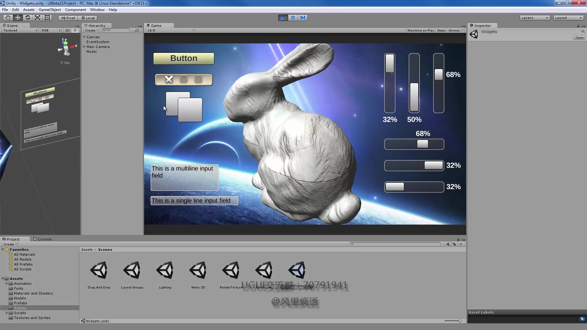Viewport: 587px width, 330px height.
Task: Click Hierarchy search-by-type icon
Action: [137, 30]
